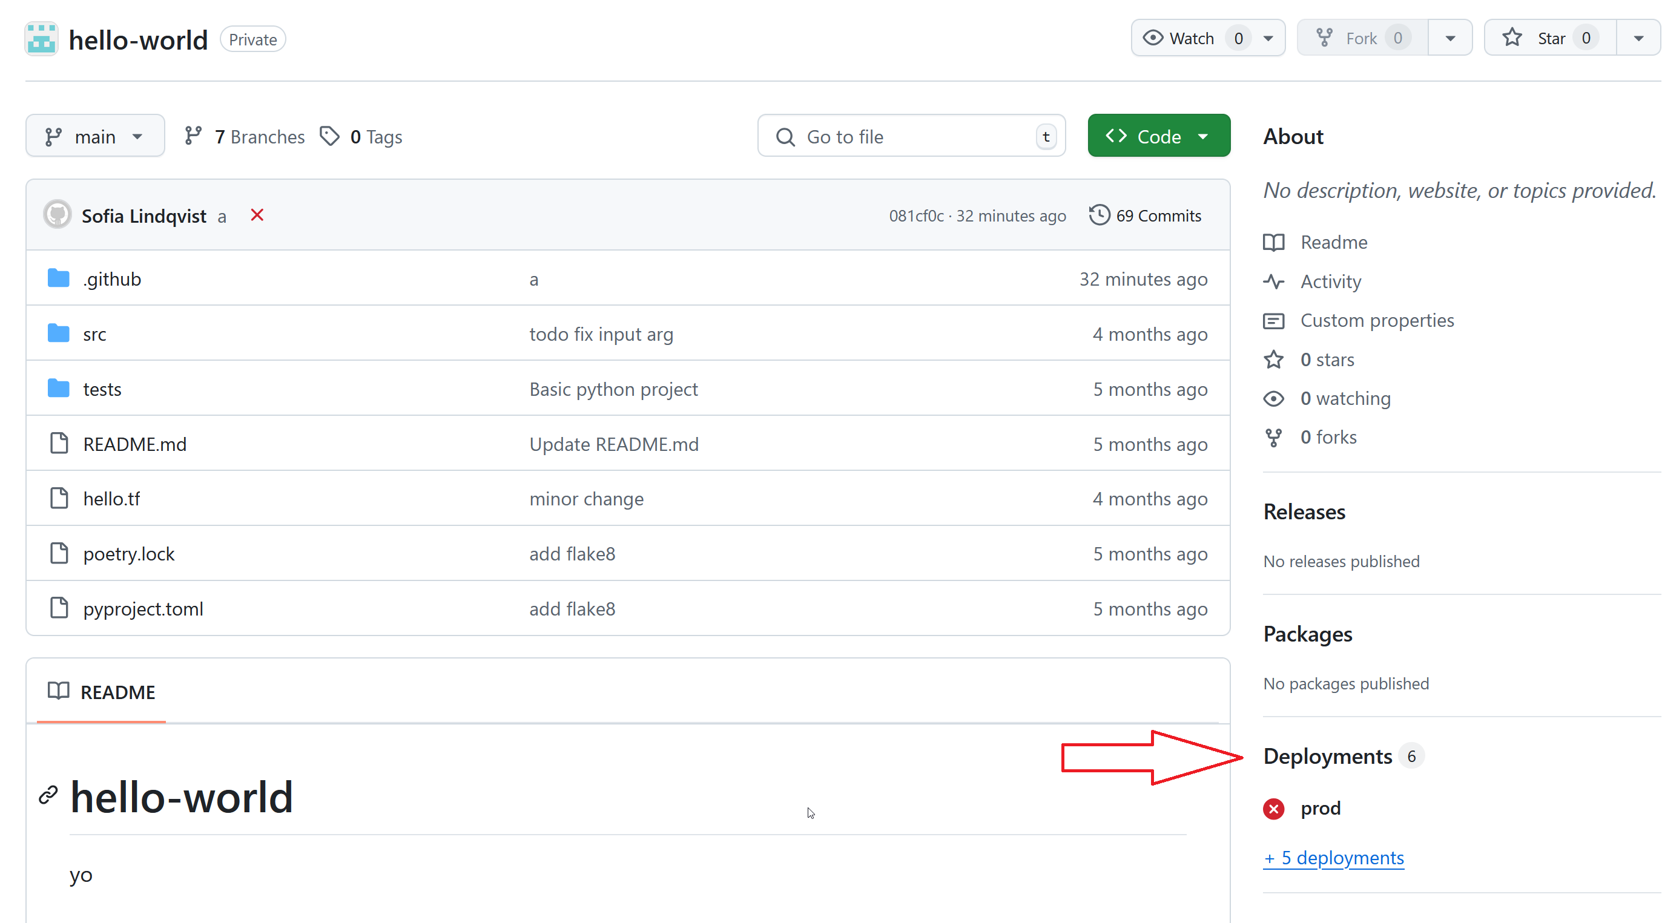Viewport: 1662px width, 923px height.
Task: Open the + 5 deployments link
Action: [1333, 858]
